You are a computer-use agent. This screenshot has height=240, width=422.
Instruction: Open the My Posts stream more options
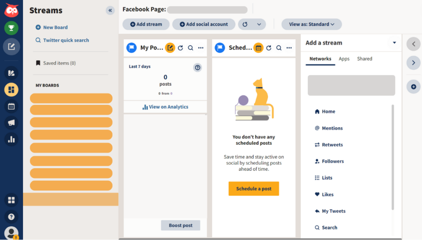tap(201, 48)
